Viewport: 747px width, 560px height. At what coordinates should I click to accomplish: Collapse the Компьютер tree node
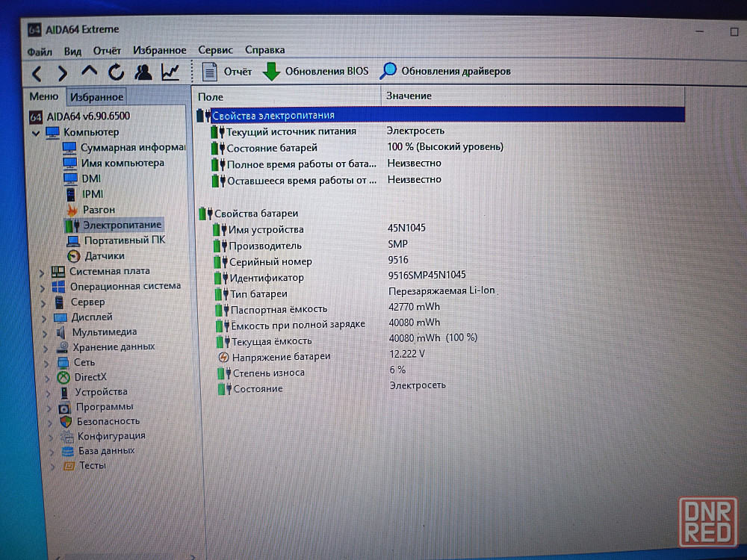pyautogui.click(x=36, y=133)
